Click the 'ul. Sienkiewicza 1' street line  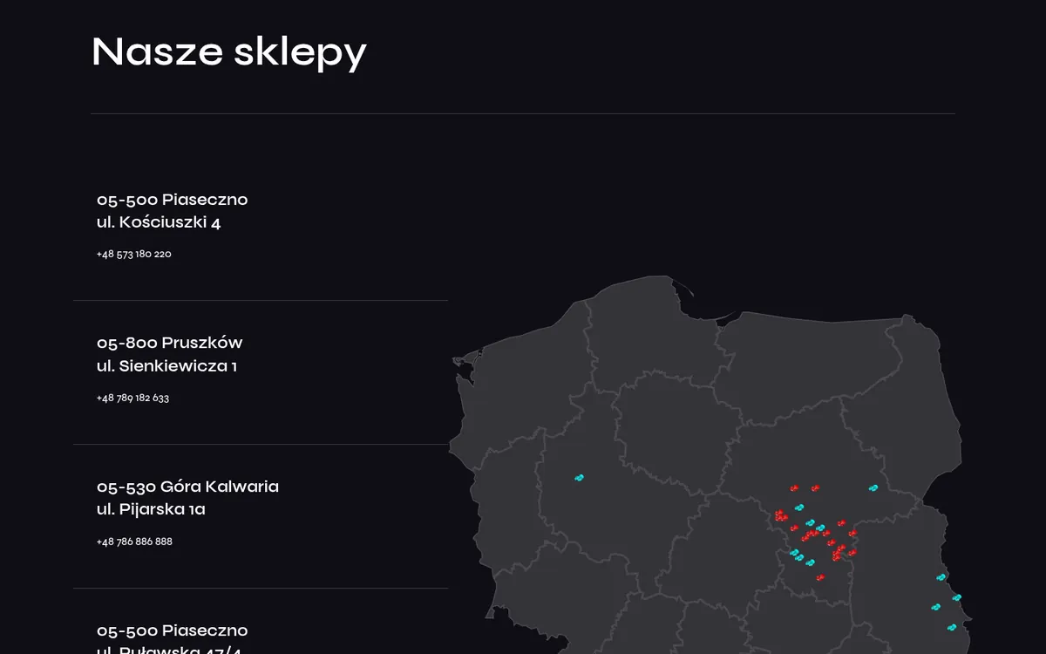pyautogui.click(x=166, y=366)
